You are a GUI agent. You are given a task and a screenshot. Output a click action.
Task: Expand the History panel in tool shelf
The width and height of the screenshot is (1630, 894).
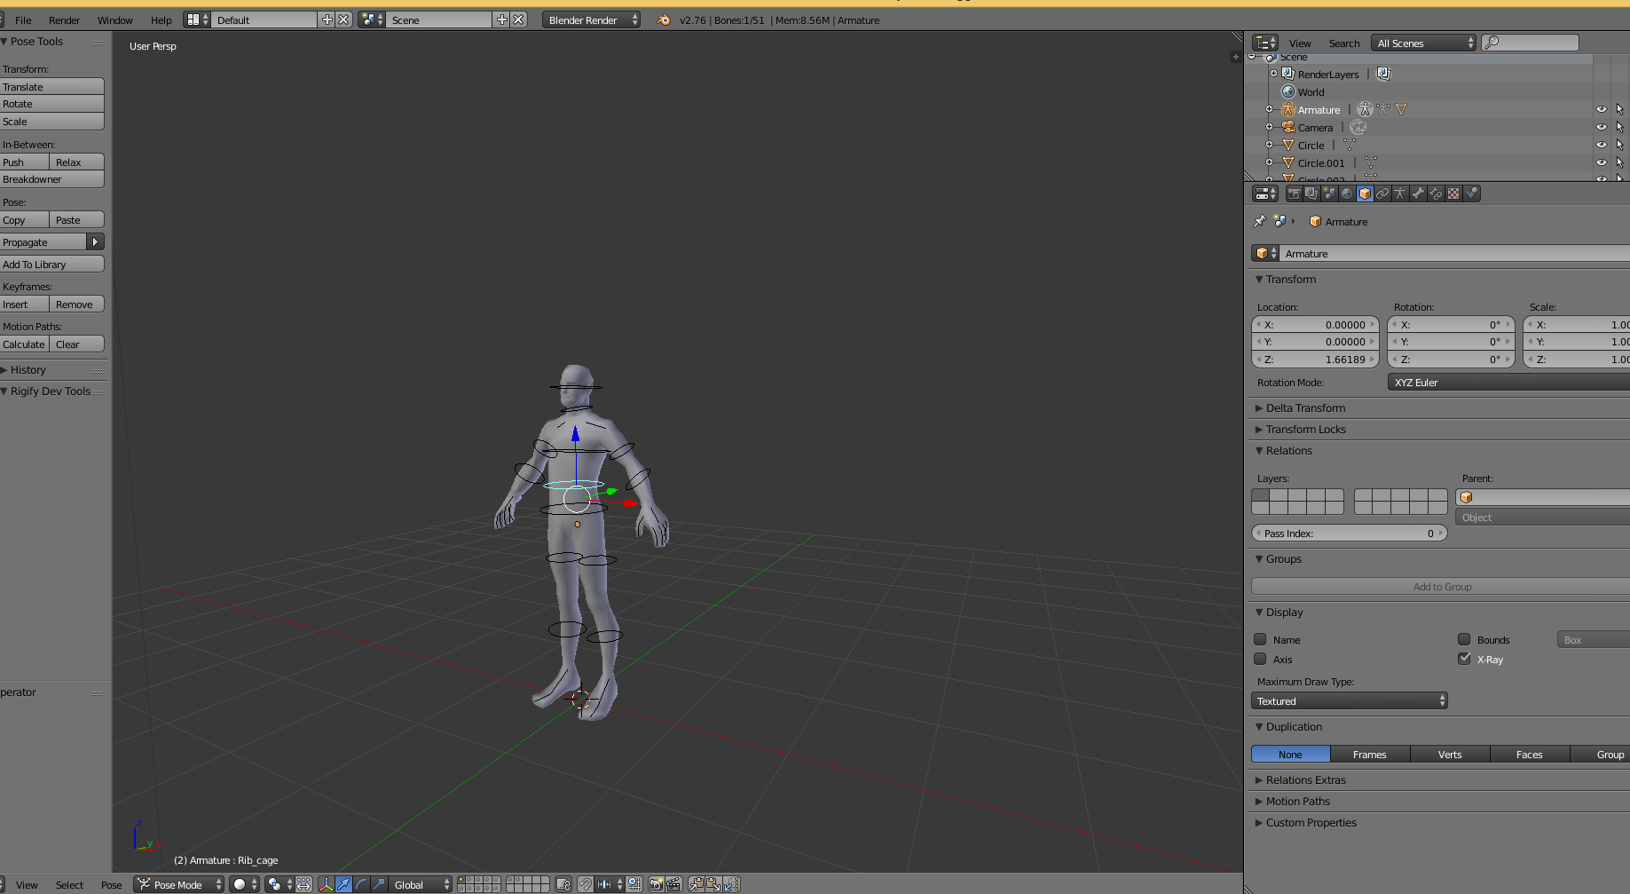28,369
